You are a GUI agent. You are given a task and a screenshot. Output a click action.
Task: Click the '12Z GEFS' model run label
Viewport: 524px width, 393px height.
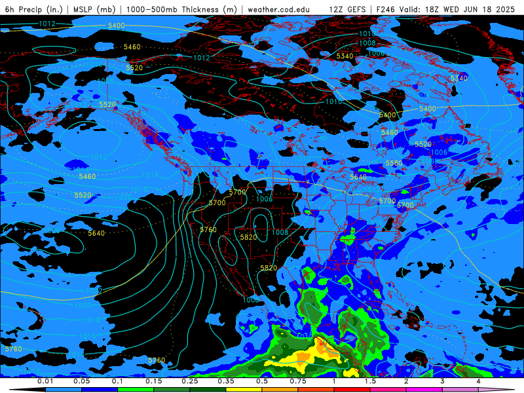[347, 9]
